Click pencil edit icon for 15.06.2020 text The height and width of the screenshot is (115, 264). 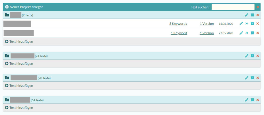[241, 24]
